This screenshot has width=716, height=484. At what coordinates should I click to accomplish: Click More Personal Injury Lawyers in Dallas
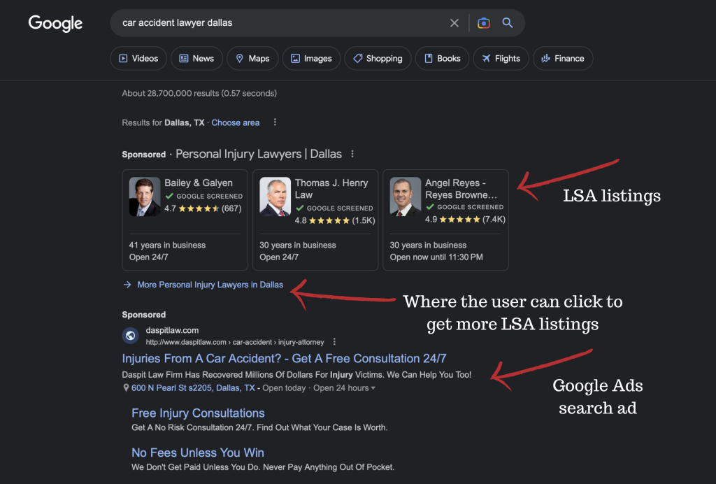[210, 285]
